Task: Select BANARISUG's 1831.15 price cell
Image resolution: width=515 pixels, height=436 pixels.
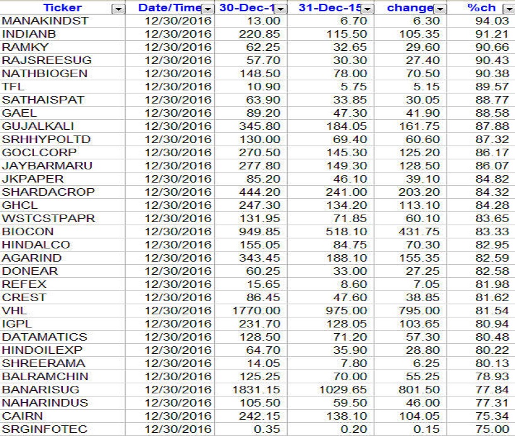Action: click(x=251, y=390)
